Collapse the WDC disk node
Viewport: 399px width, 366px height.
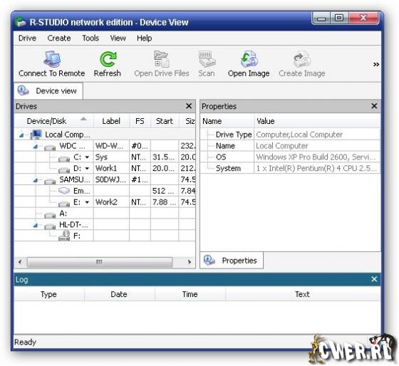point(36,147)
